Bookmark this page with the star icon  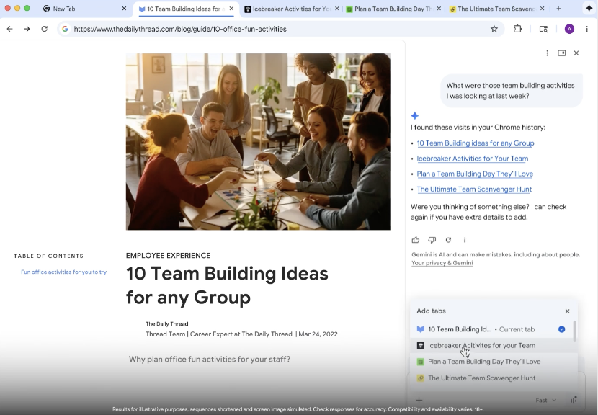click(494, 29)
